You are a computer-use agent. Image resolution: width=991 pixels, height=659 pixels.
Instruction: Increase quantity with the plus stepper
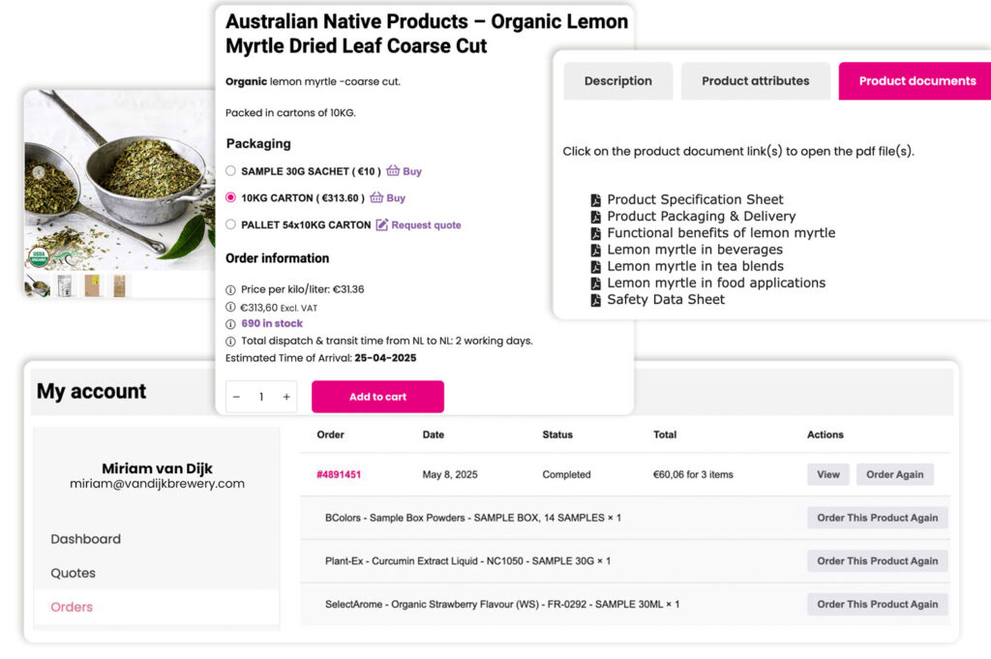click(286, 397)
